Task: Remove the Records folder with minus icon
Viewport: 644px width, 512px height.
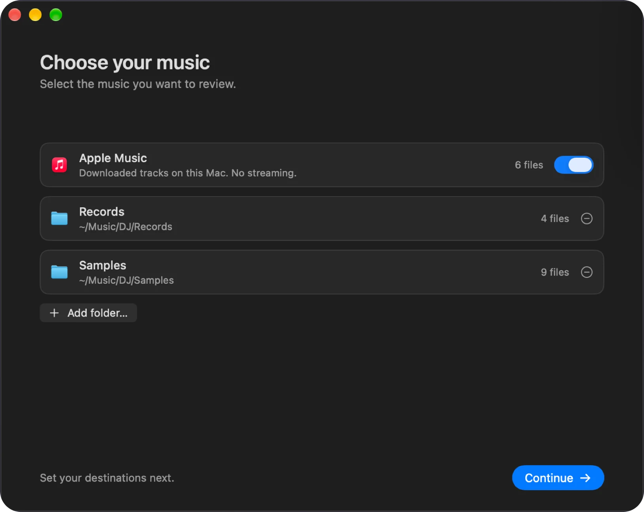Action: [587, 218]
